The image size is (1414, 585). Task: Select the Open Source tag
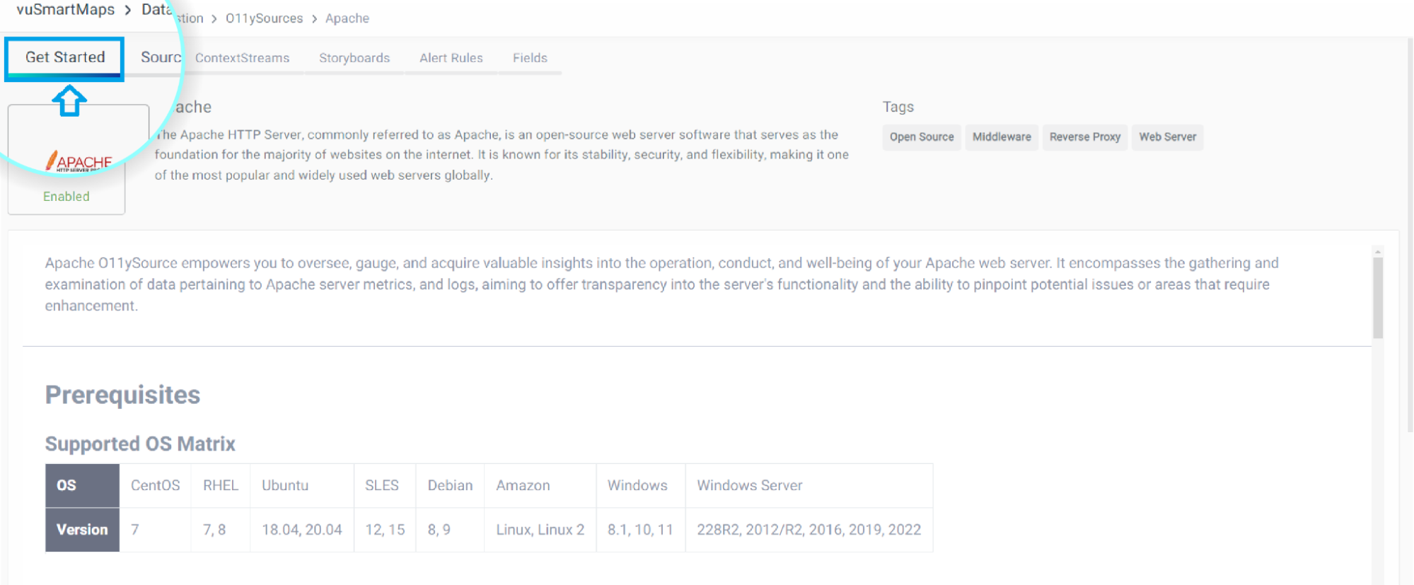click(x=921, y=137)
